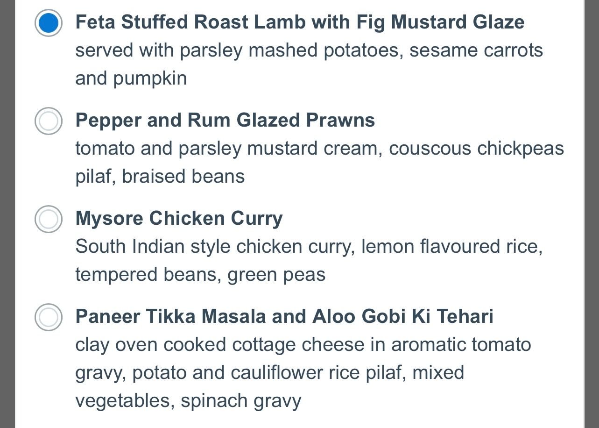The image size is (599, 428).
Task: Click the words 'Fig Mustard Glaze' in the lamb title
Action: [x=440, y=22]
